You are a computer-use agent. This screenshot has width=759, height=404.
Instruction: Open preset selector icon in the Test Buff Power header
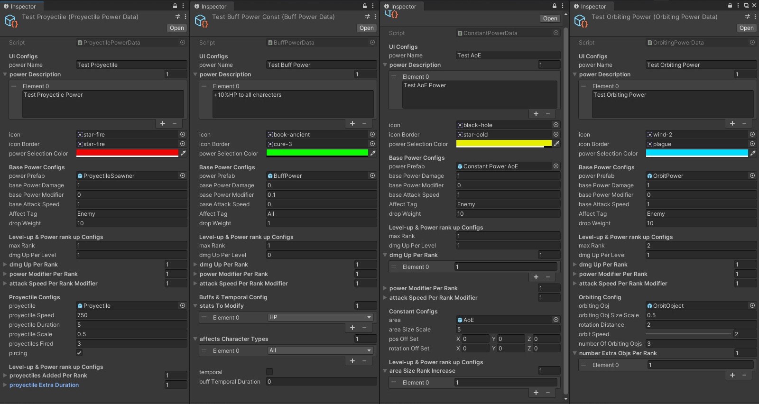368,17
